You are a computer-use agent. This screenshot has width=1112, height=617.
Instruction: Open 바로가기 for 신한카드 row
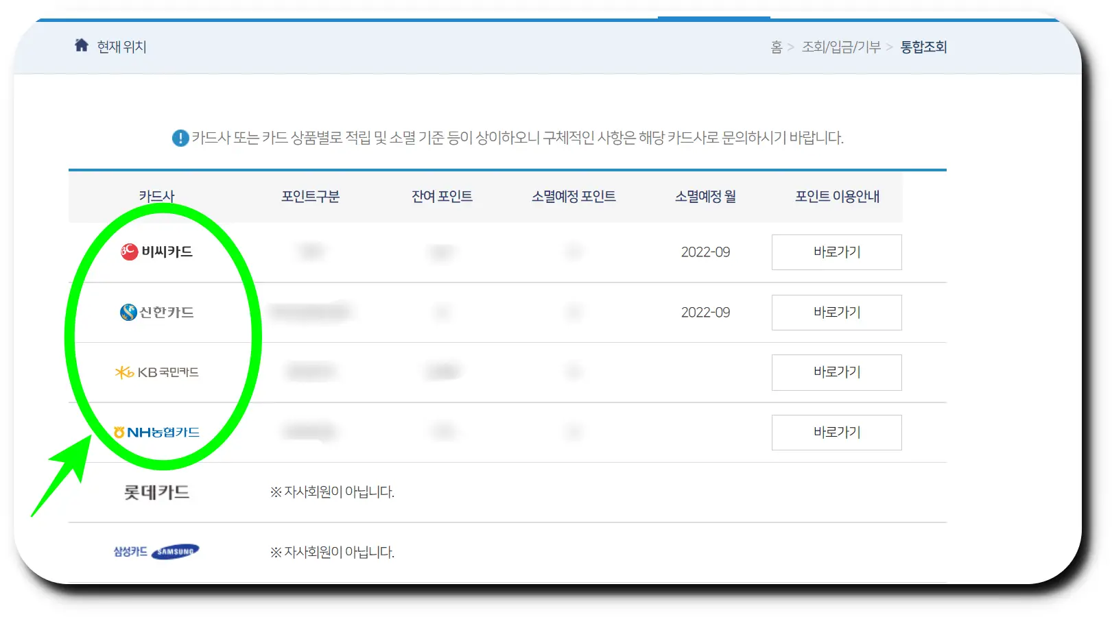pos(837,313)
